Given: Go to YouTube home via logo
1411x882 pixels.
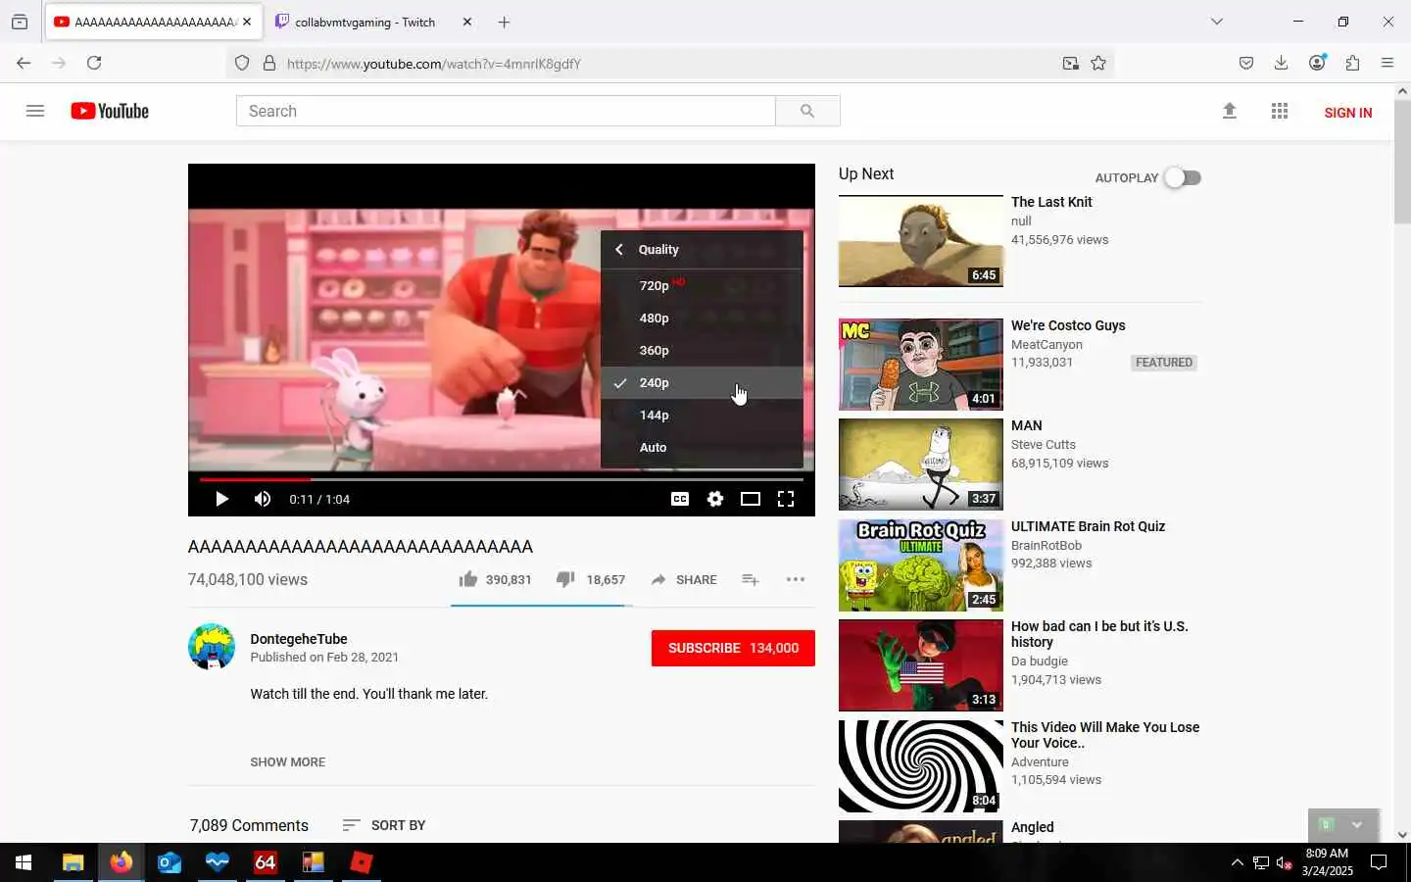Looking at the screenshot, I should click(x=110, y=111).
